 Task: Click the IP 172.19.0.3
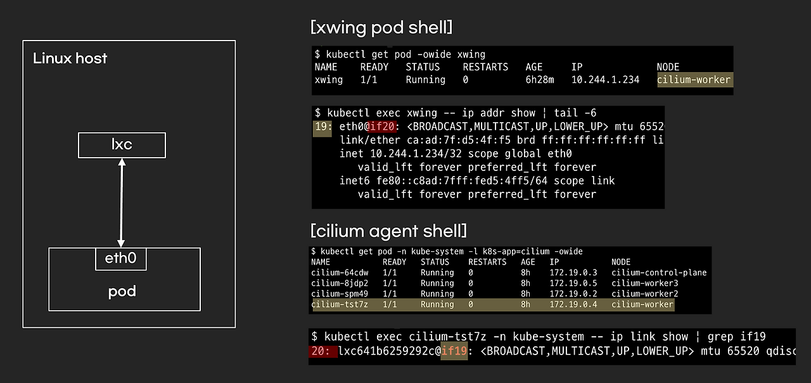[573, 273]
